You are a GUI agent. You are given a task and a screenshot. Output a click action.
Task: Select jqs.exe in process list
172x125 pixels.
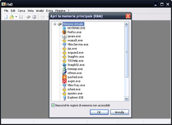coord(72,48)
